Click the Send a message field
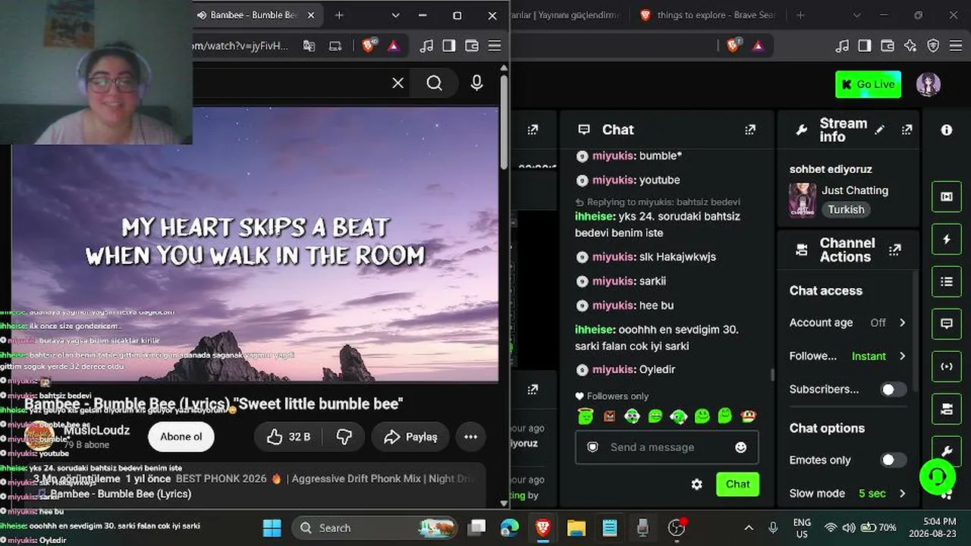The image size is (971, 546). [667, 447]
